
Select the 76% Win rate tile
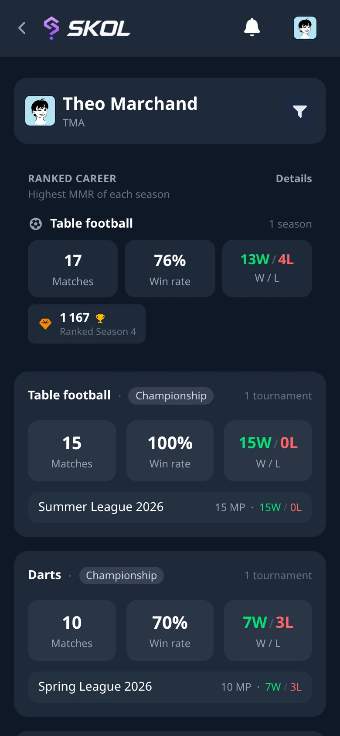tap(170, 269)
